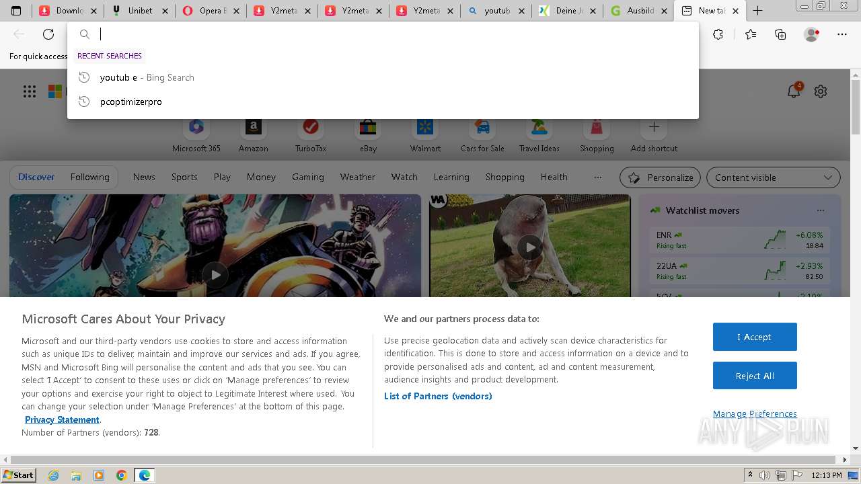Select the Learning category
Image resolution: width=861 pixels, height=484 pixels.
(x=451, y=177)
